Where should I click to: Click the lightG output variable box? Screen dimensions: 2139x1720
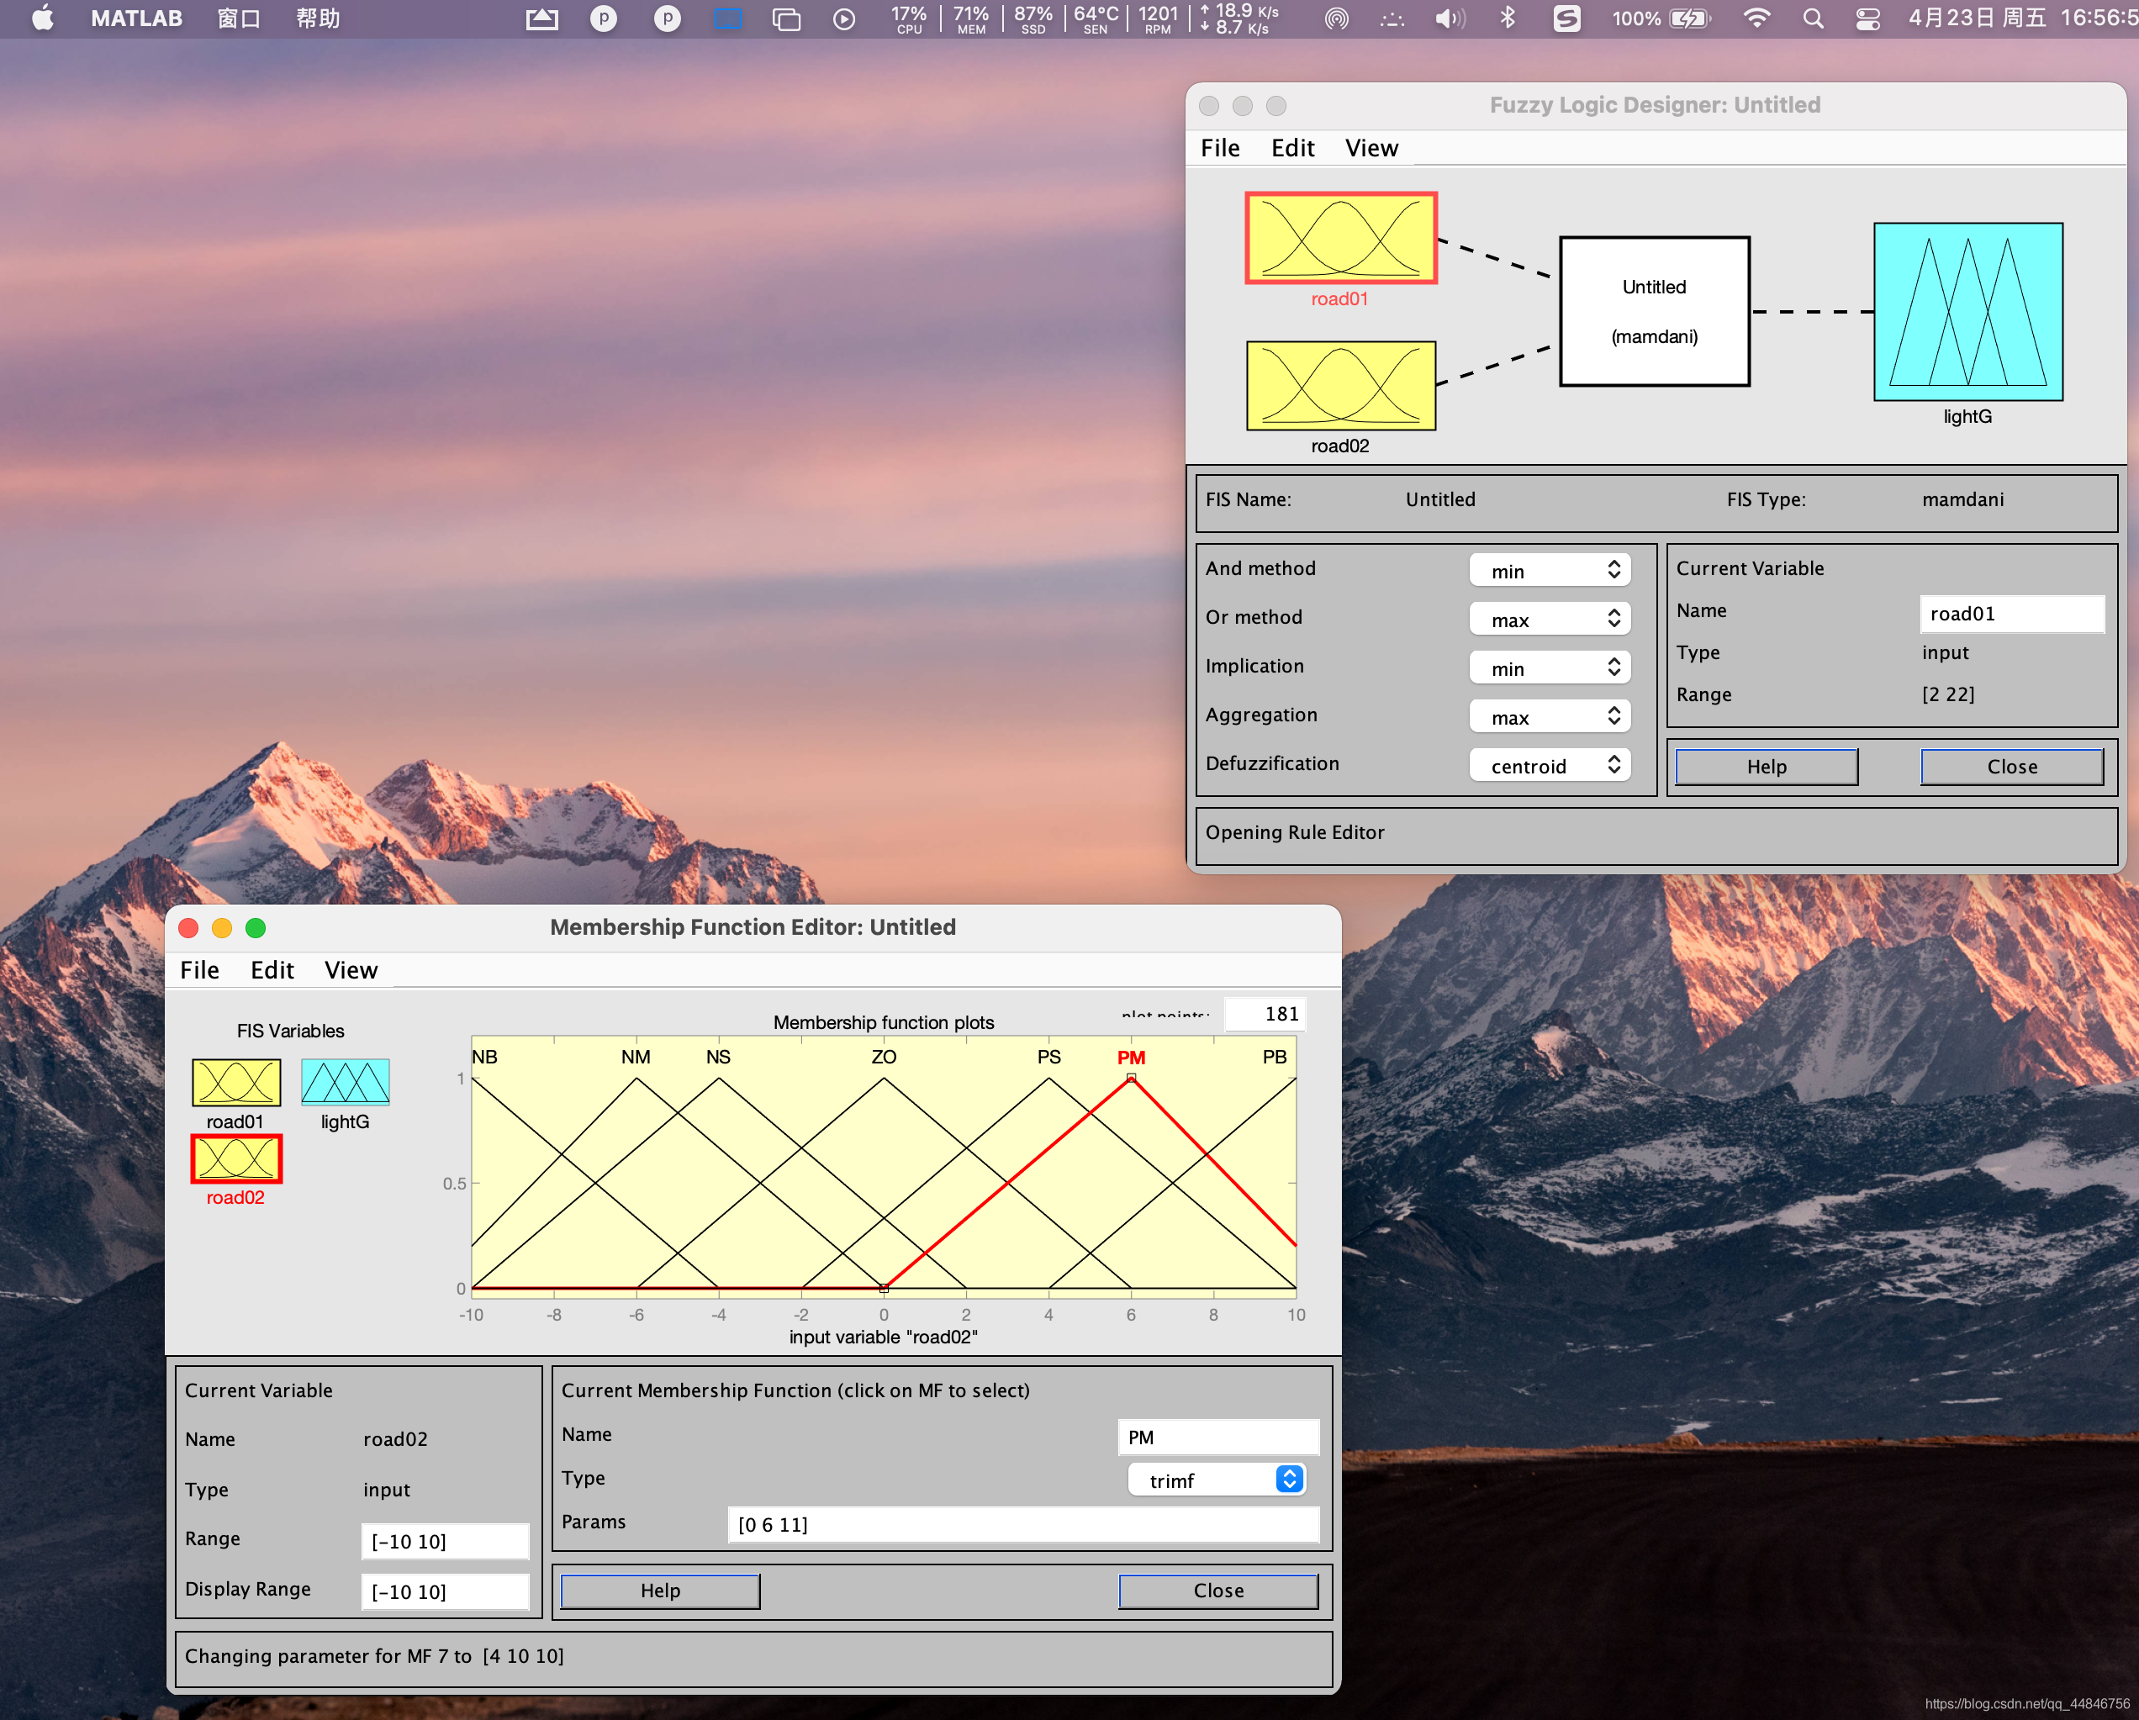coord(1967,311)
